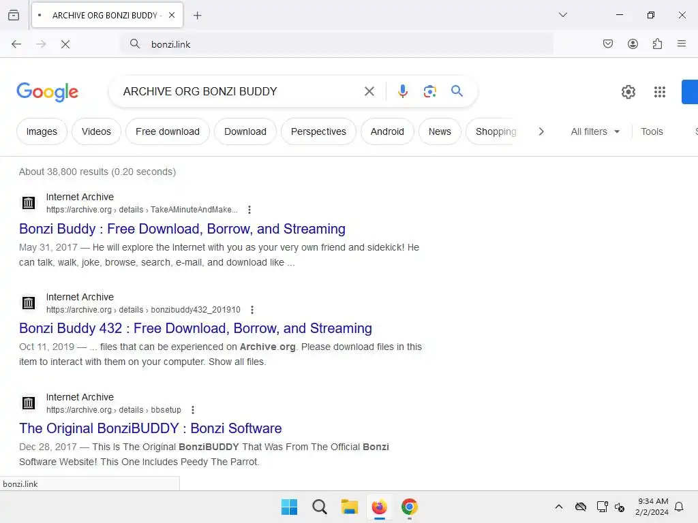
Task: Stop loading the page
Action: pos(65,44)
